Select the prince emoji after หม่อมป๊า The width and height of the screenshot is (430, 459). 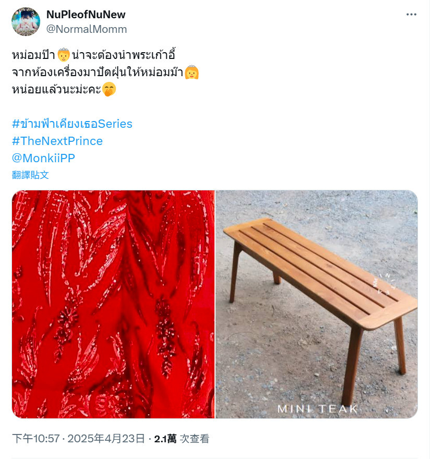point(64,55)
